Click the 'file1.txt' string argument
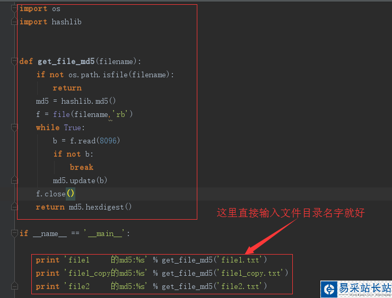The image size is (392, 298). coord(241,260)
